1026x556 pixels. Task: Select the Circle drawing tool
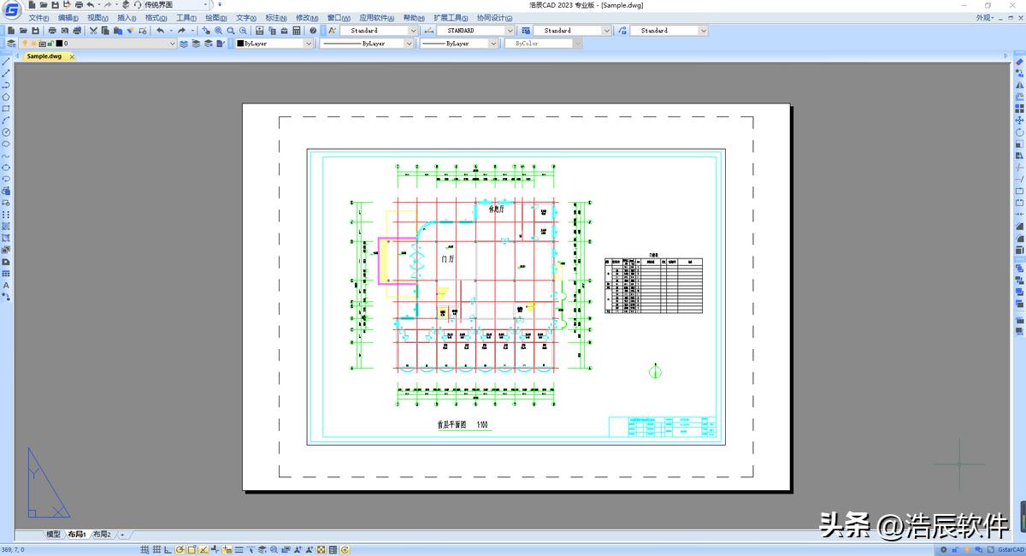[x=6, y=130]
